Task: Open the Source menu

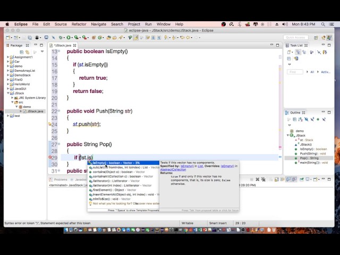Action: 61,24
